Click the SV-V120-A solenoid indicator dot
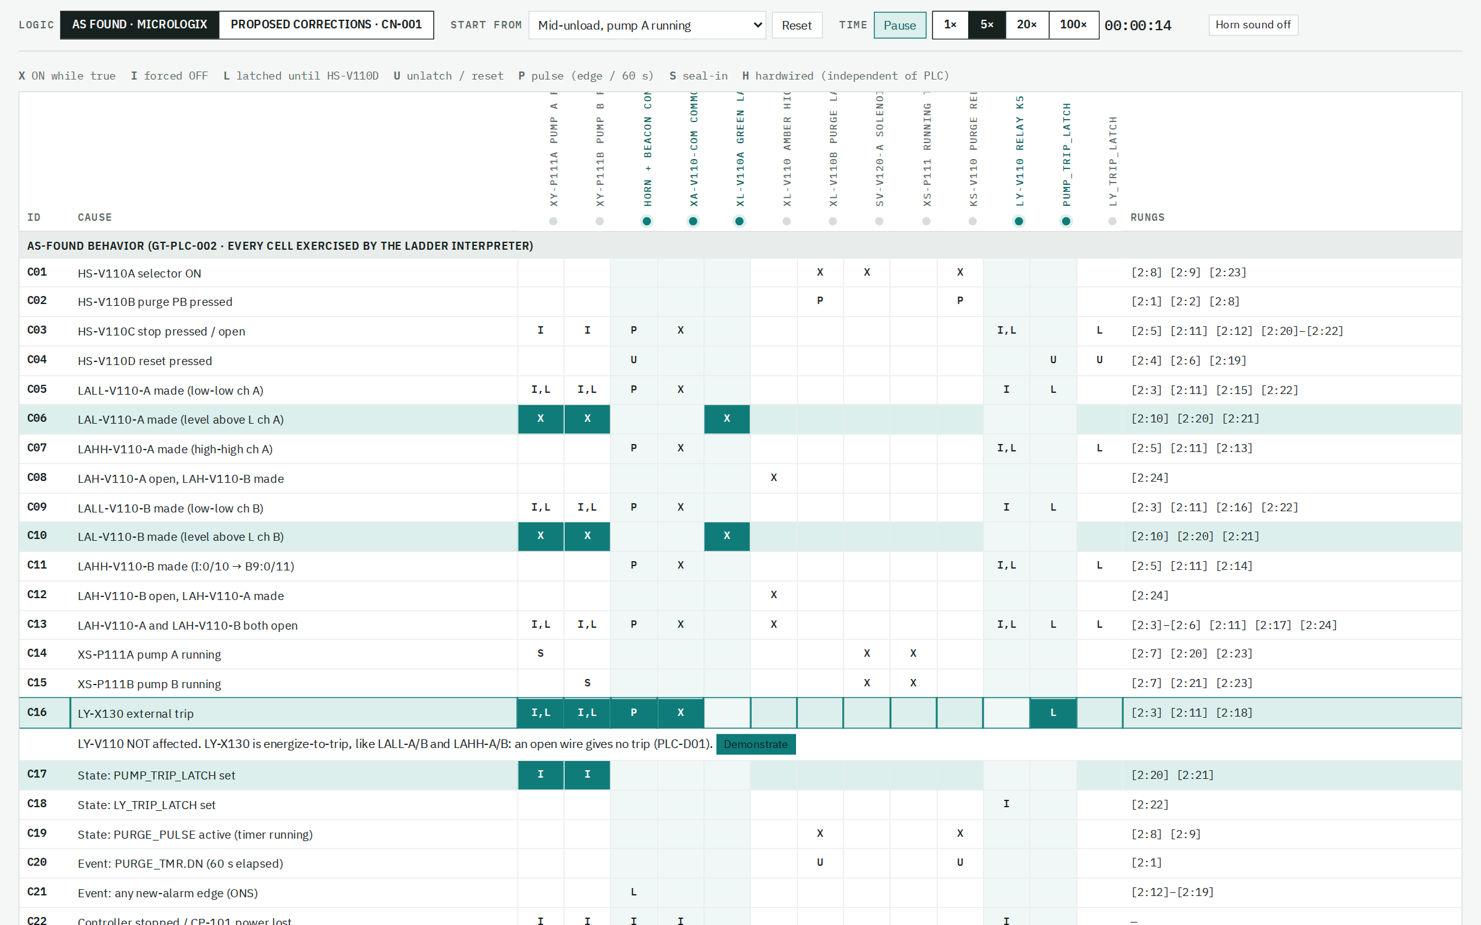This screenshot has width=1481, height=925. (879, 221)
